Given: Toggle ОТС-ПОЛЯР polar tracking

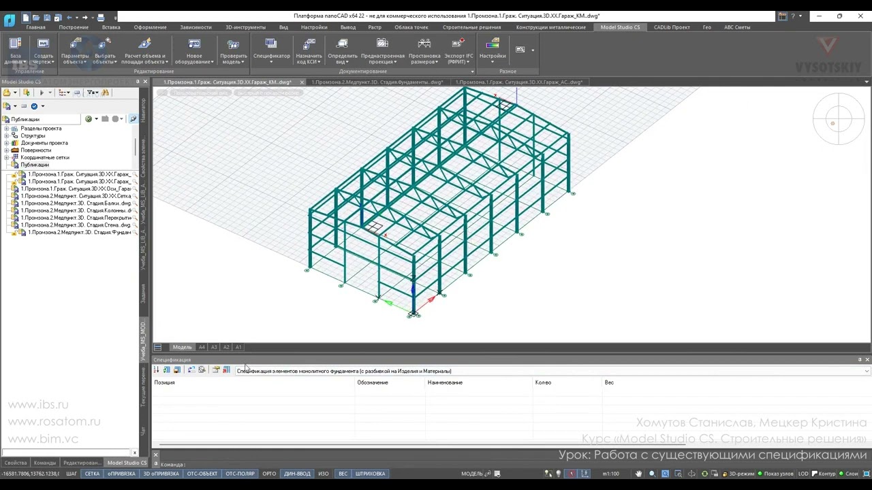Looking at the screenshot, I should [240, 474].
